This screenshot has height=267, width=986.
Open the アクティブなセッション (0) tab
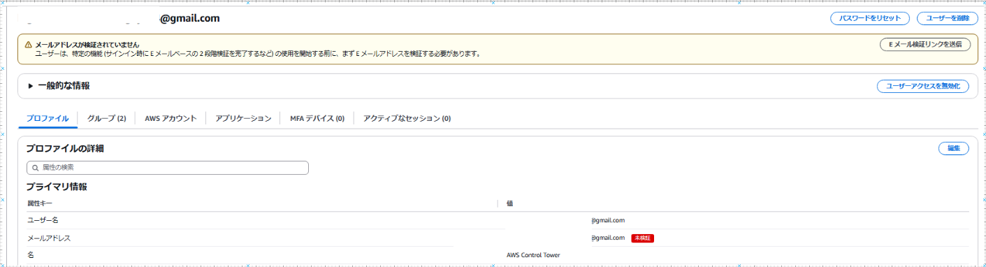point(407,119)
